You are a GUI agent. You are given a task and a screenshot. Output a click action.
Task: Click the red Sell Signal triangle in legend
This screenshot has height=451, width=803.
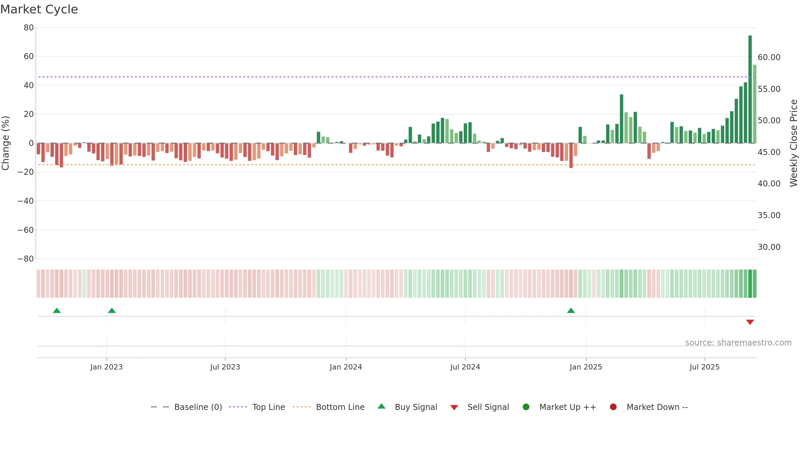454,408
